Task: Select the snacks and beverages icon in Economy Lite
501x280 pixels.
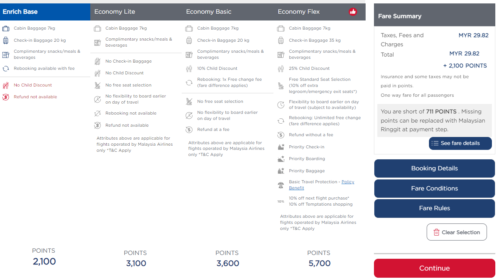Action: tap(97, 42)
